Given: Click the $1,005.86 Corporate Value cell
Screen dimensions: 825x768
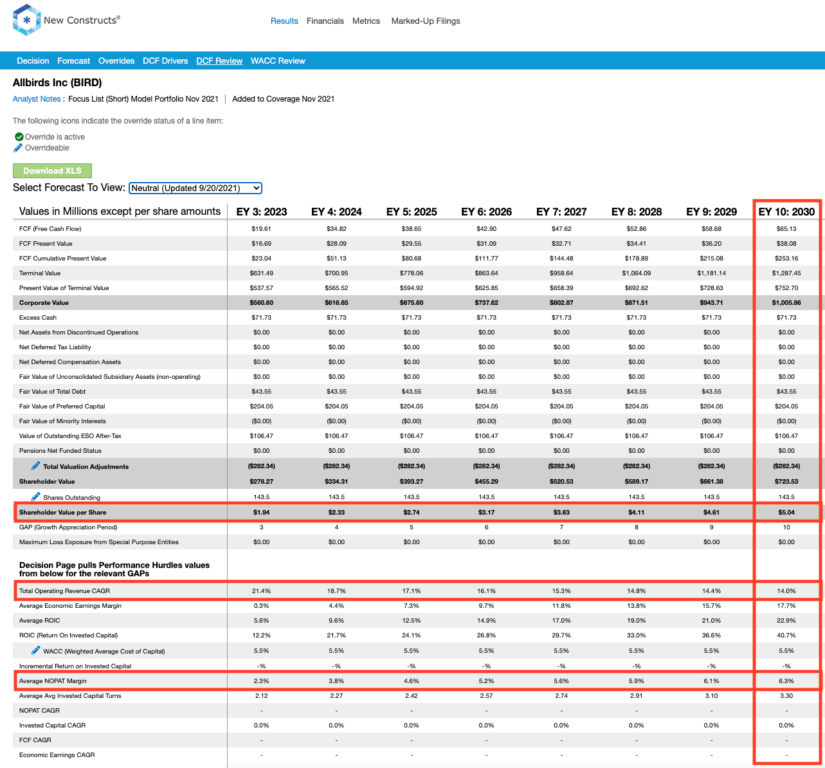Looking at the screenshot, I should click(786, 303).
